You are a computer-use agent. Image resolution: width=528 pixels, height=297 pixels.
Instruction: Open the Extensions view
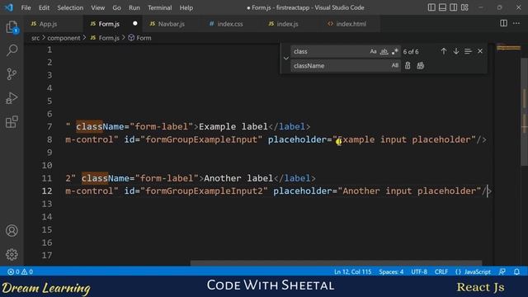pos(12,121)
